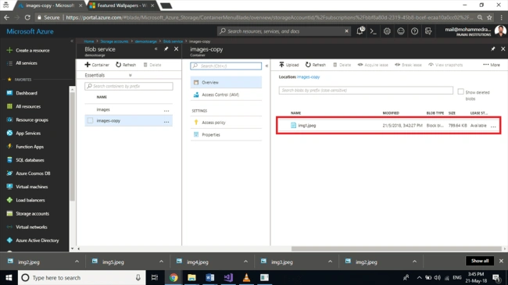The image size is (508, 285).
Task: Pin the Blob service blade
Action: coord(166,49)
